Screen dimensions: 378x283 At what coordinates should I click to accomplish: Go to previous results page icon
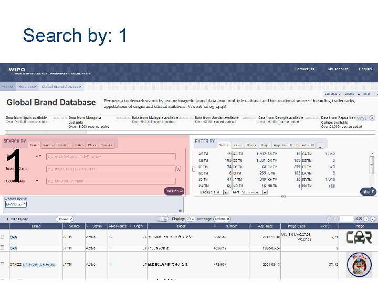[335, 219]
